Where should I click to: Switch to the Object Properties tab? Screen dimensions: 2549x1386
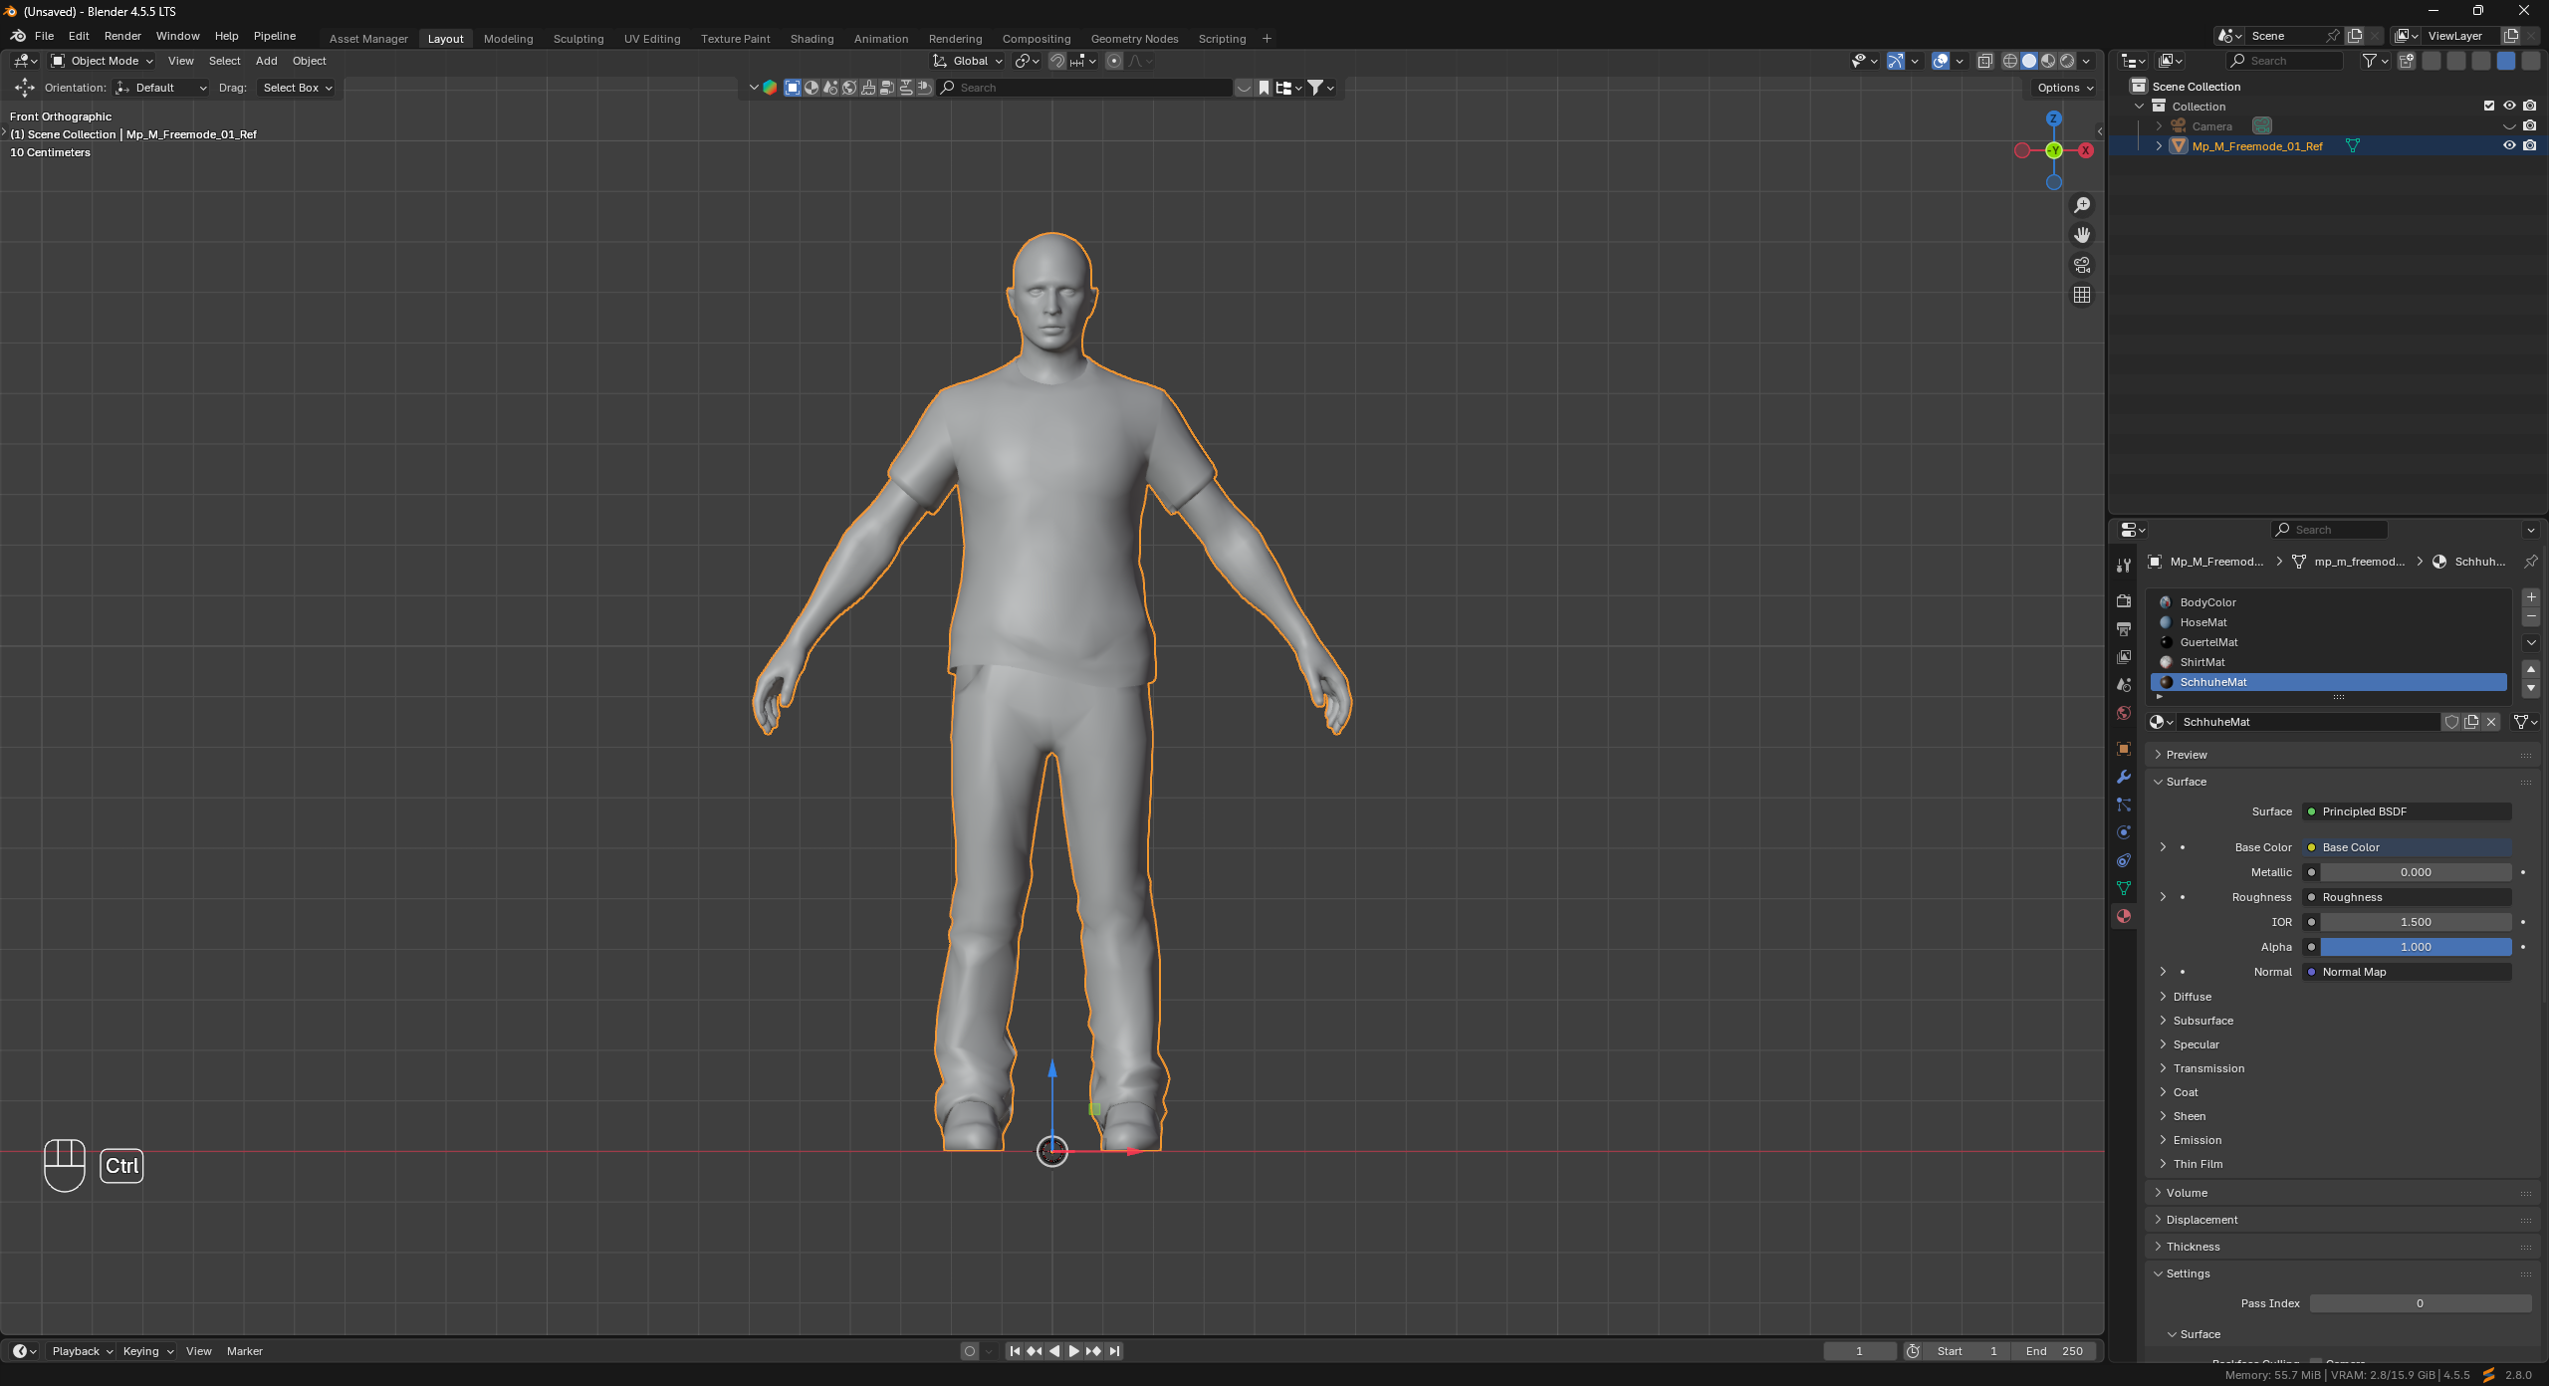click(x=2124, y=749)
